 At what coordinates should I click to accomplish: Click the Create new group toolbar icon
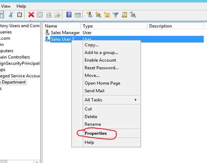98,15
